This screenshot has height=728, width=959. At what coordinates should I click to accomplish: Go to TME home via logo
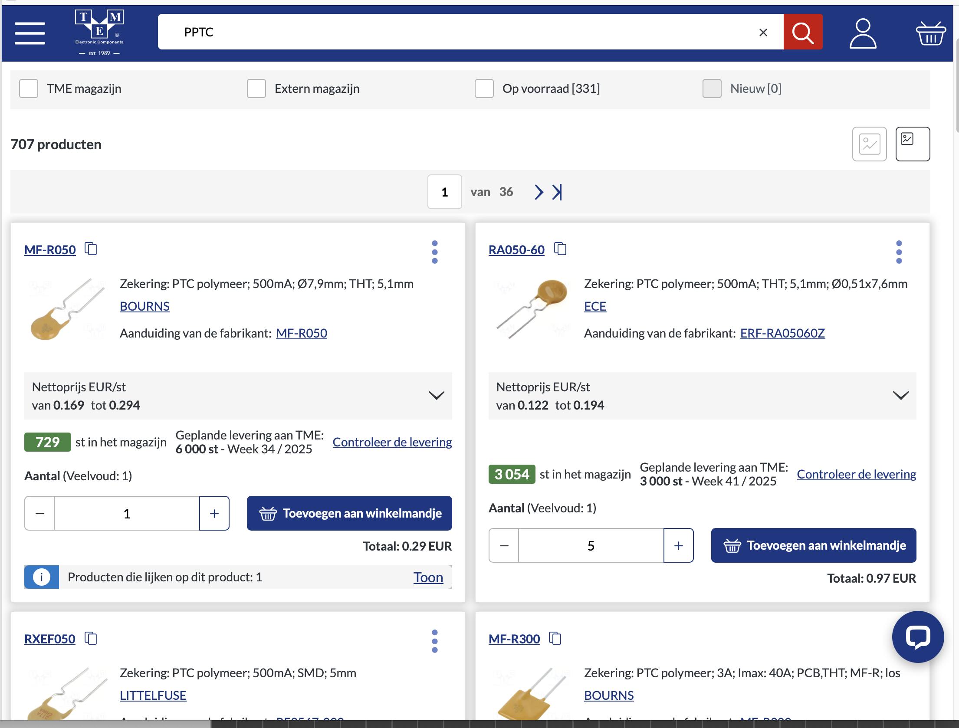[99, 33]
